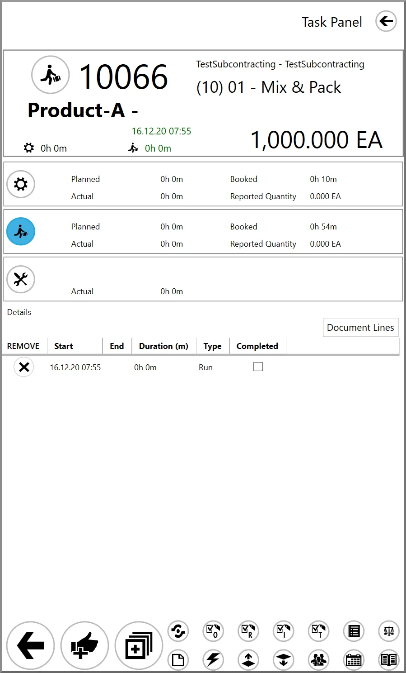Click the checklist icon marked T
Screen dimensions: 406x673
[319, 631]
